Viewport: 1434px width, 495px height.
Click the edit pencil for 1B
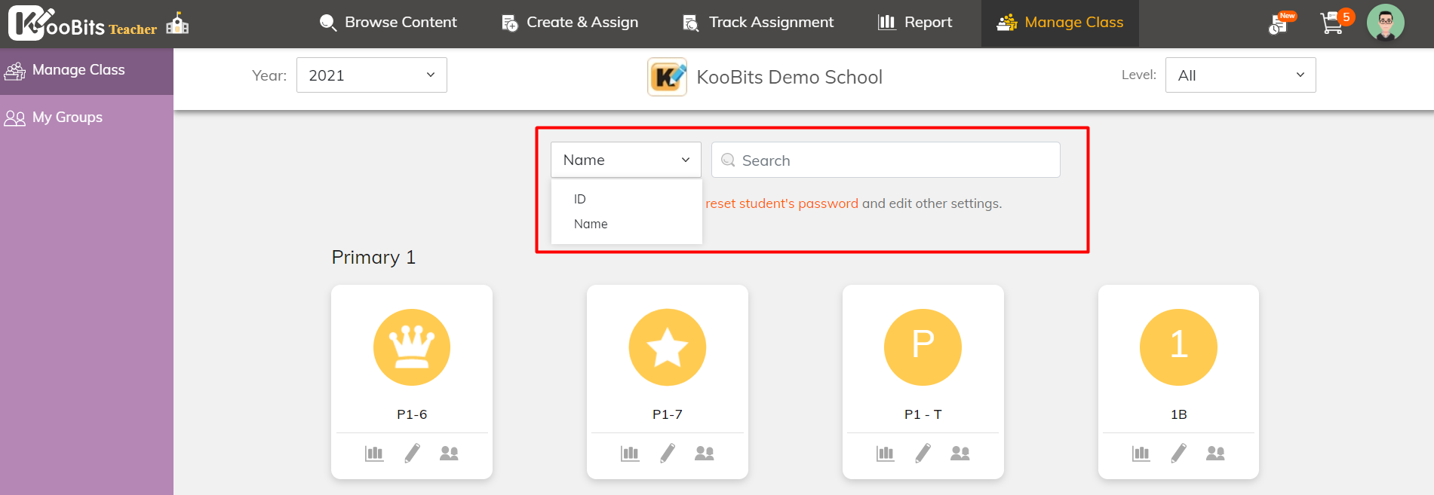1178,453
